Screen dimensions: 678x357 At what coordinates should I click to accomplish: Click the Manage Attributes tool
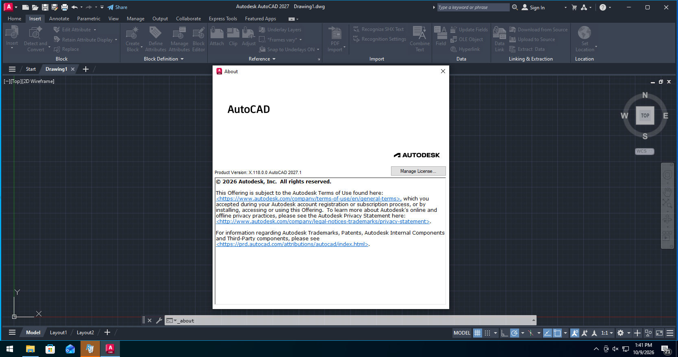pyautogui.click(x=179, y=39)
